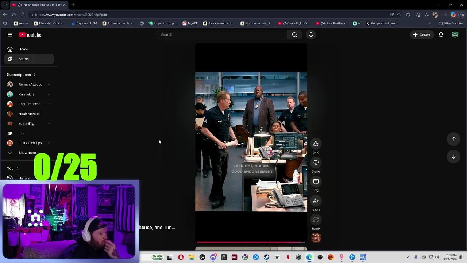Image resolution: width=467 pixels, height=263 pixels.
Task: Open the YouTube guide hamburger menu
Action: point(10,35)
